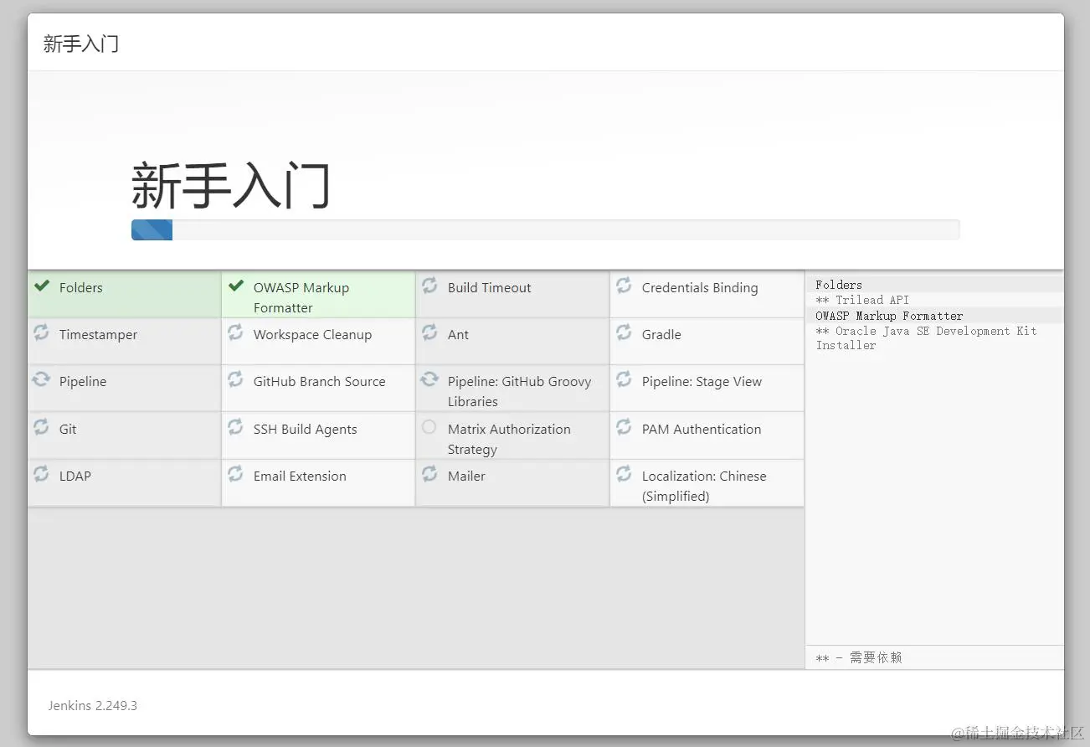Click the '** - 需要依赖' legend text
Image resolution: width=1090 pixels, height=747 pixels.
859,658
